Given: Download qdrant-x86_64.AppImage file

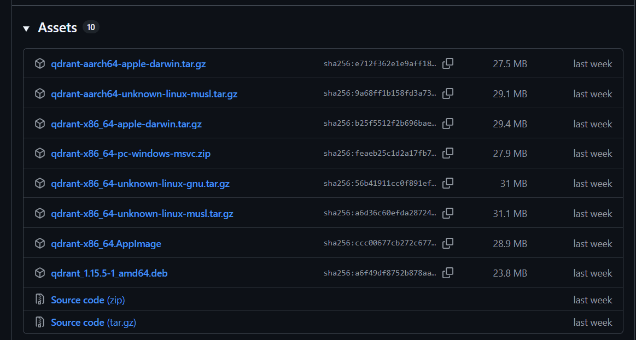Looking at the screenshot, I should 106,244.
